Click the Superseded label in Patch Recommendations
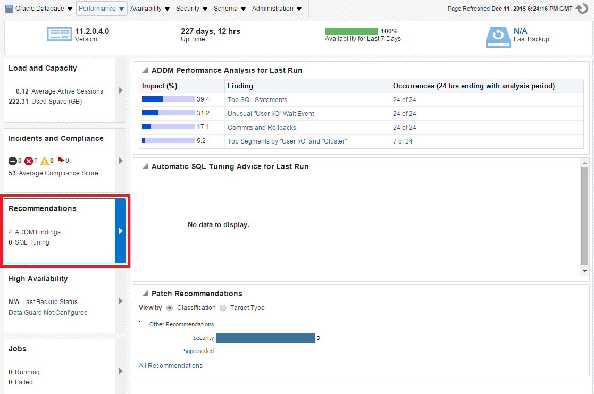 click(198, 351)
